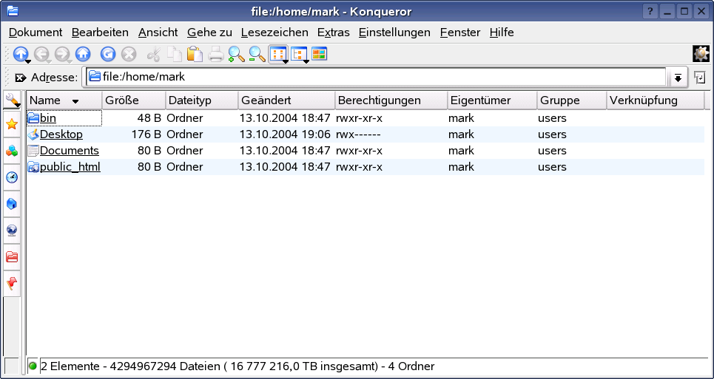The height and width of the screenshot is (379, 714).
Task: Click the 48 B size of bin
Action: coord(149,118)
